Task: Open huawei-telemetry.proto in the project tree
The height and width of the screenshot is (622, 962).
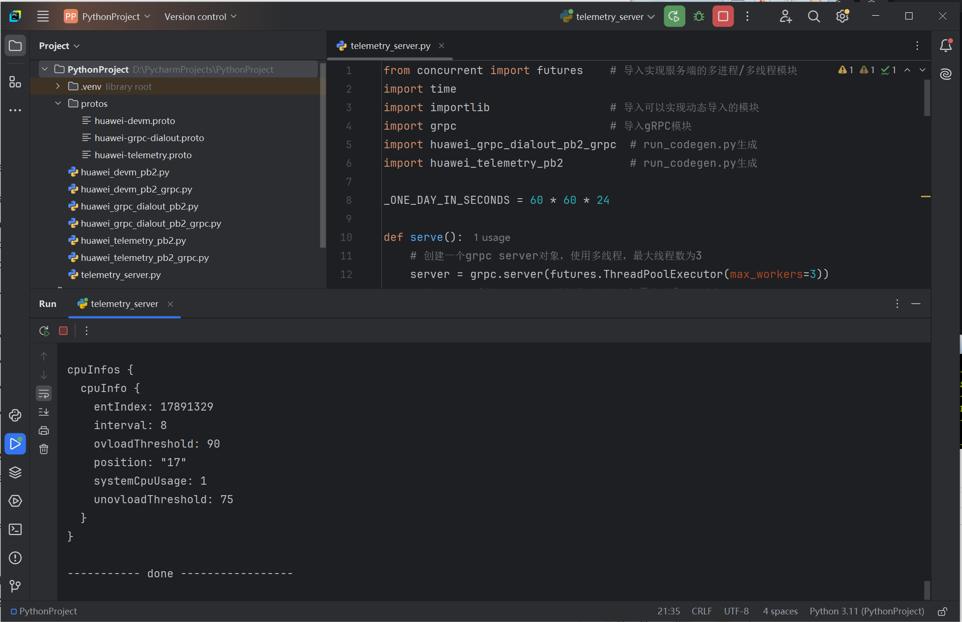Action: point(143,155)
